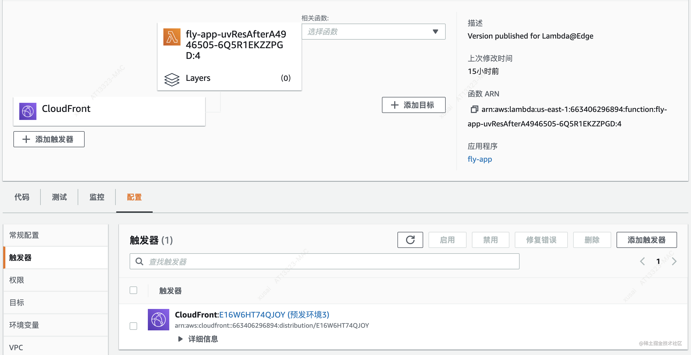The image size is (691, 355).
Task: Click the Layers stack icon
Action: click(172, 79)
